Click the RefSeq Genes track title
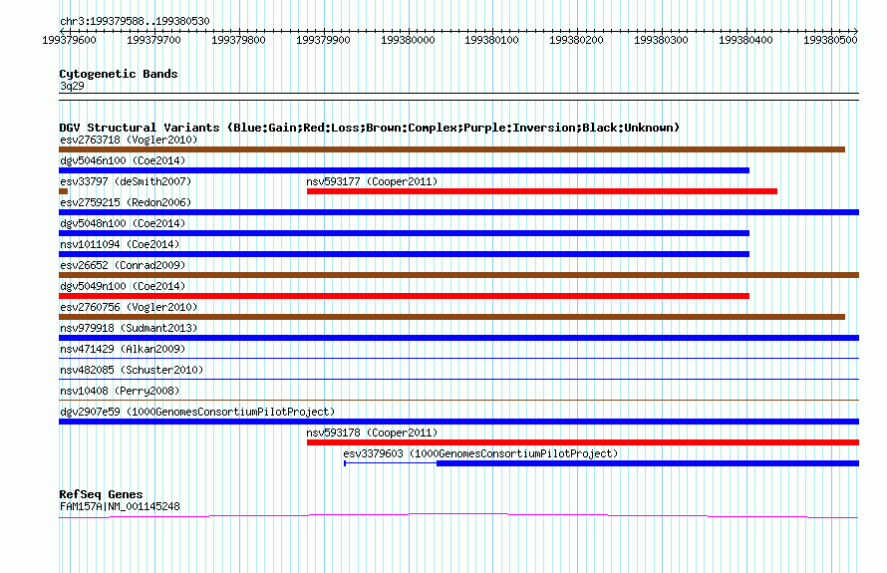 (x=101, y=494)
